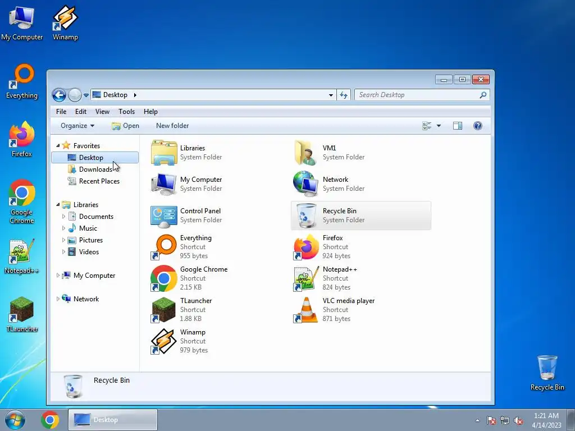Select the Network globe icon in file list
Viewport: 575px width, 431px height.
pos(306,184)
